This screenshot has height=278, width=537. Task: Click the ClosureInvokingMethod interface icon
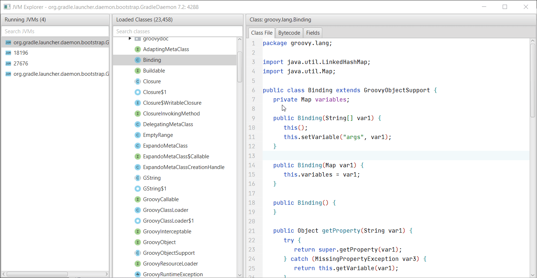point(137,114)
